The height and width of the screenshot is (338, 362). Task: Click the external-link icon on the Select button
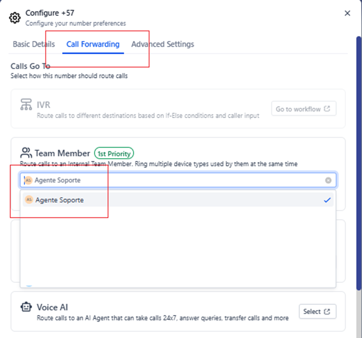328,312
